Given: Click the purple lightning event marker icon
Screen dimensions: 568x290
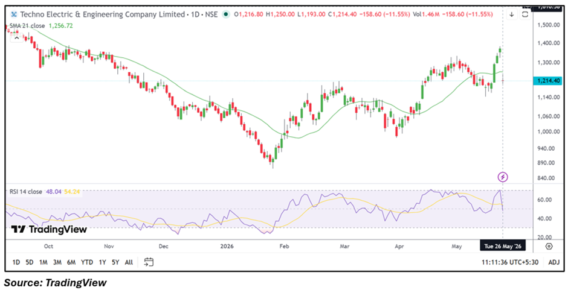Looking at the screenshot, I should coord(503,177).
